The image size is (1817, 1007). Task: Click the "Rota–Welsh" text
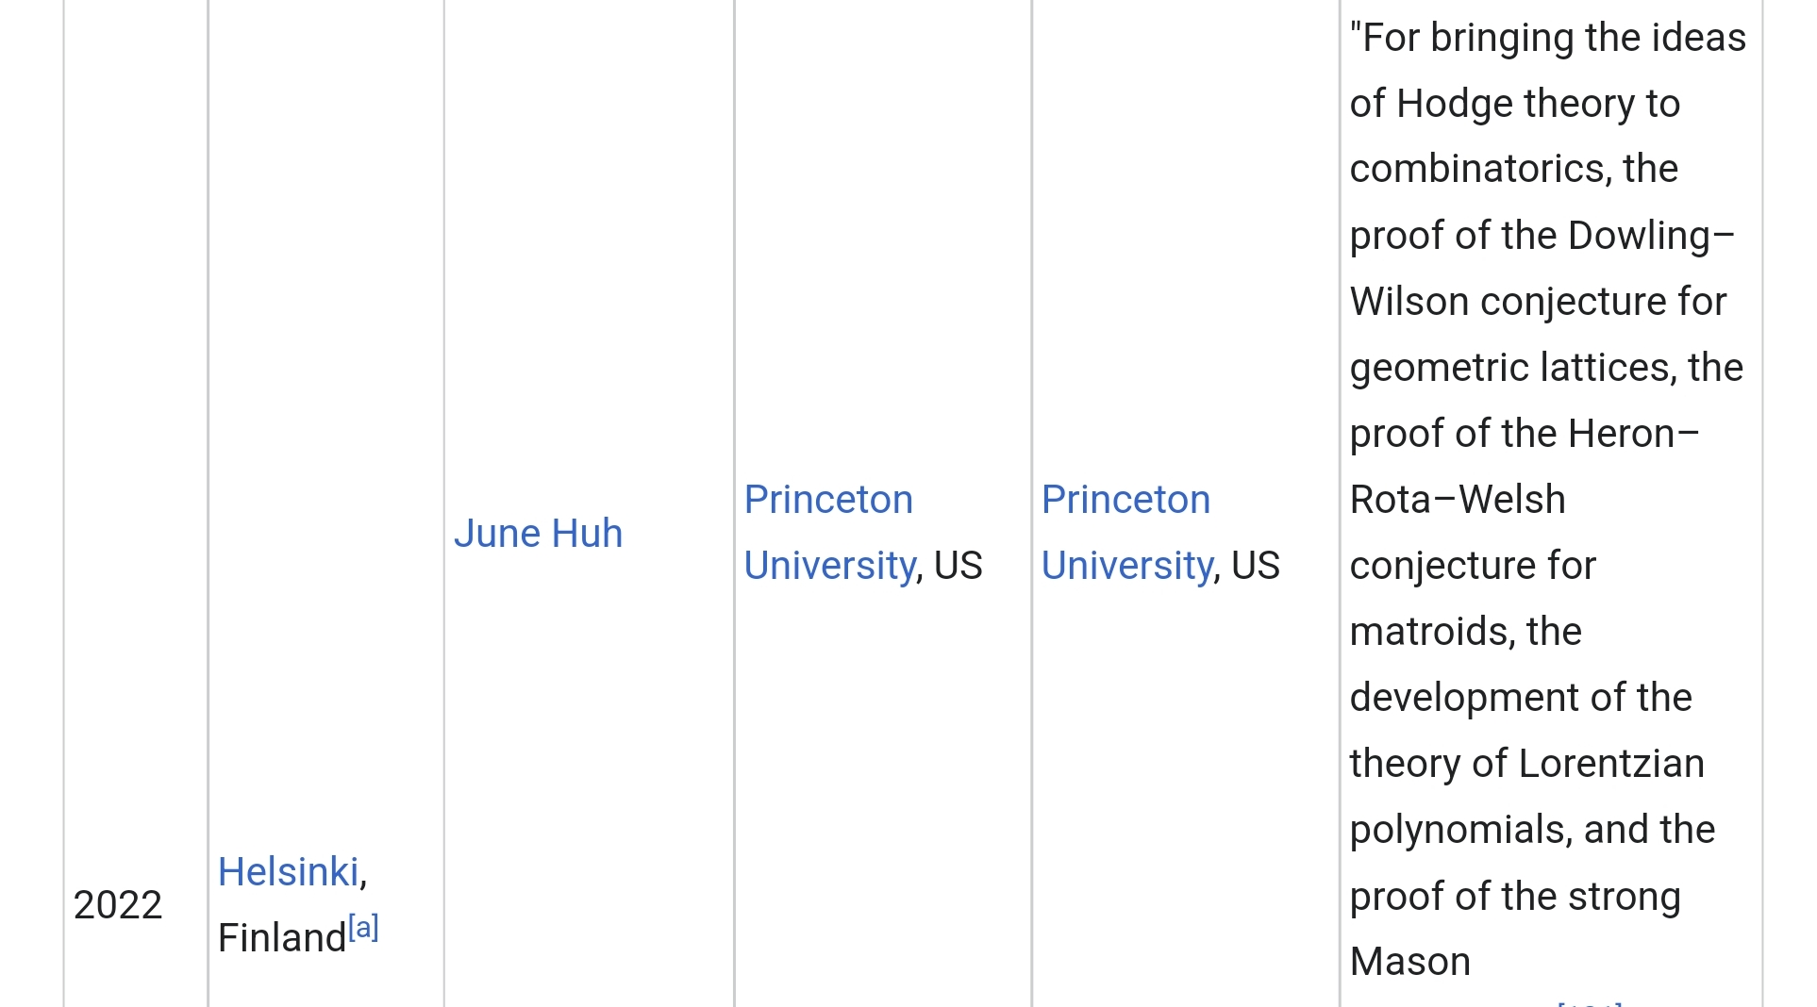pyautogui.click(x=1458, y=500)
